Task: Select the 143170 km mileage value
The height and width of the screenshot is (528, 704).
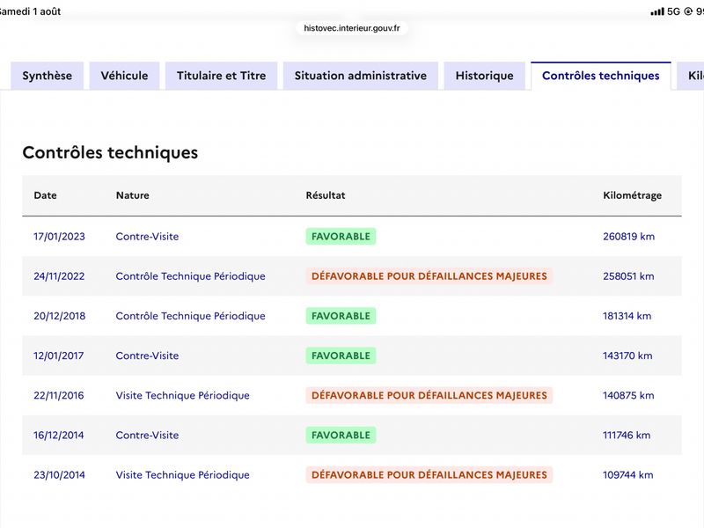Action: click(x=627, y=356)
